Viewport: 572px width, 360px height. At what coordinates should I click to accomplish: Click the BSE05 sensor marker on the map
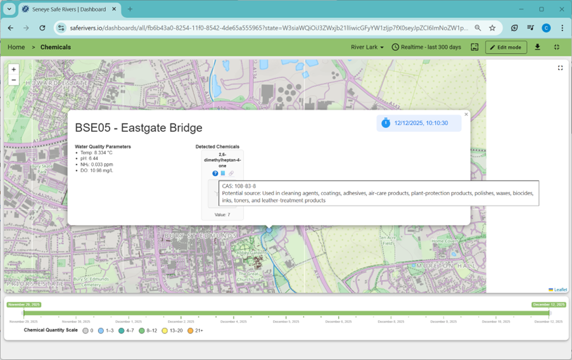tap(269, 230)
